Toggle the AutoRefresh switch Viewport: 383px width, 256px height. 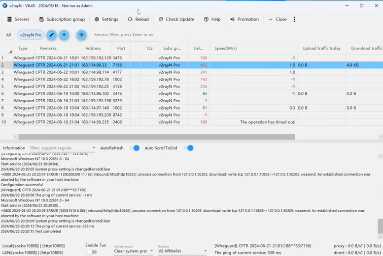pyautogui.click(x=135, y=148)
